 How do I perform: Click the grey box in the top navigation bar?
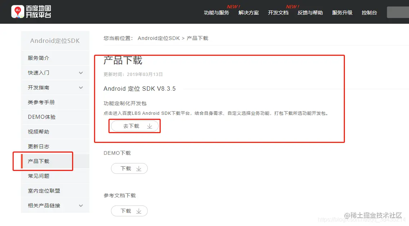[398, 12]
